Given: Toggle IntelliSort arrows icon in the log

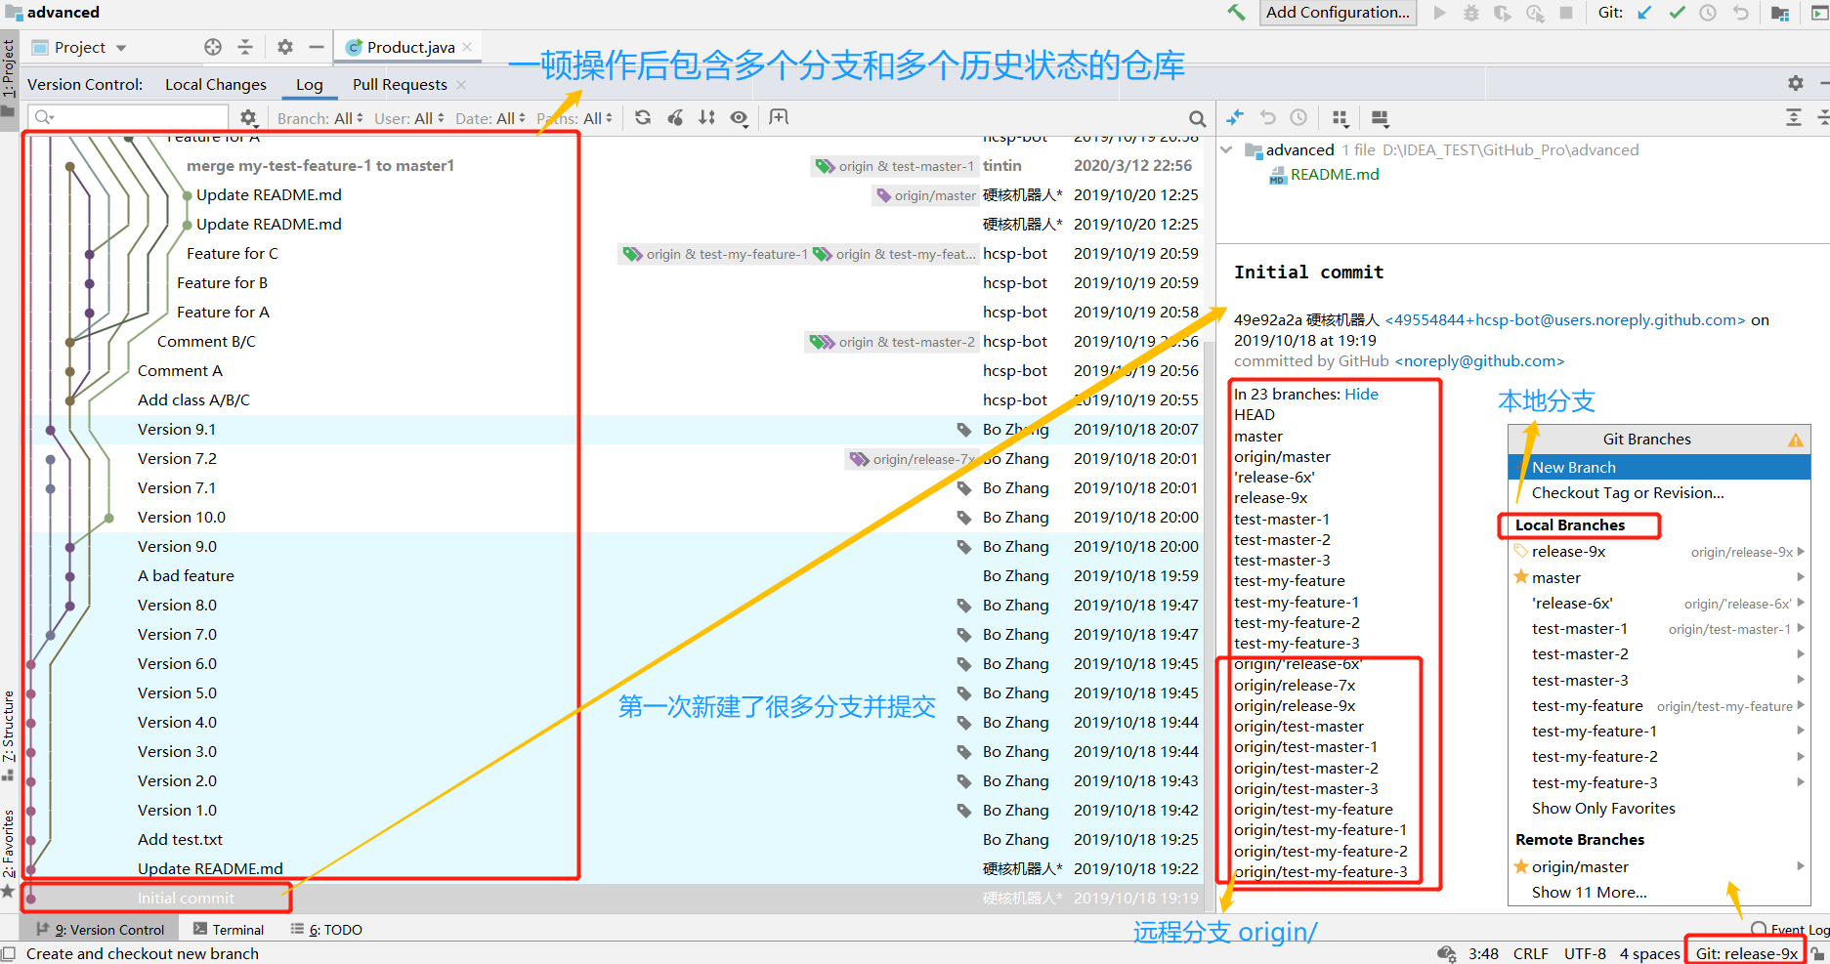Looking at the screenshot, I should [x=707, y=117].
